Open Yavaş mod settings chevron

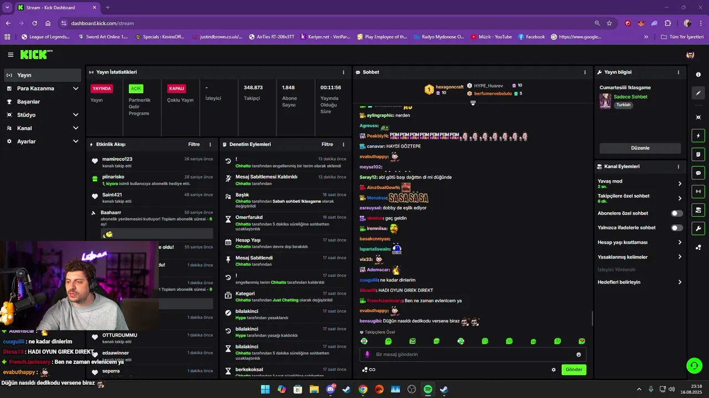[x=680, y=184]
